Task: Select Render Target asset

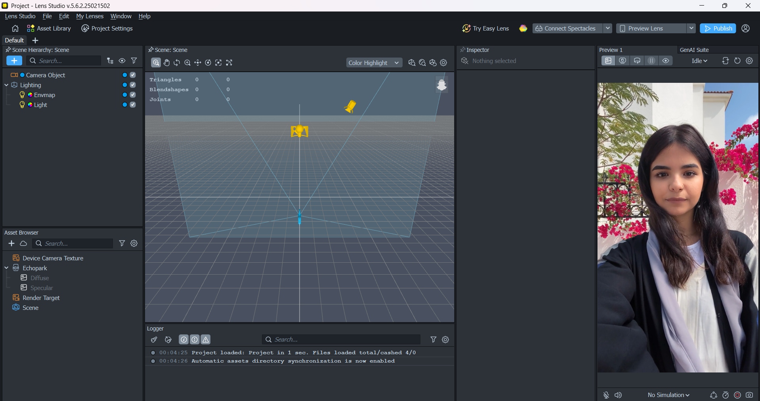Action: point(41,298)
